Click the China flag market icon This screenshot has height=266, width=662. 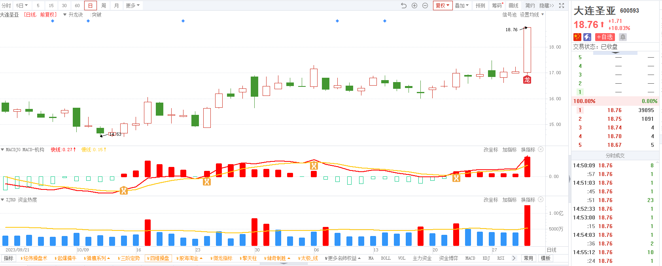tap(577, 37)
